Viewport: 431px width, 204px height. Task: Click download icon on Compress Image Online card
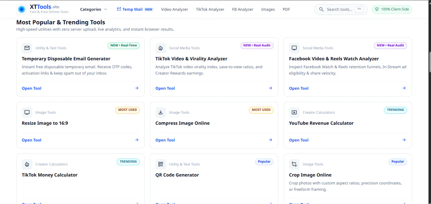pyautogui.click(x=161, y=112)
